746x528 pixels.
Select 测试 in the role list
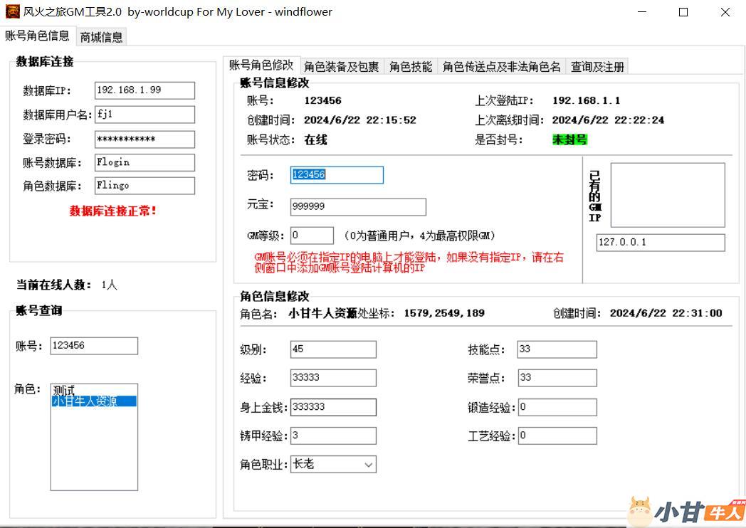[64, 391]
